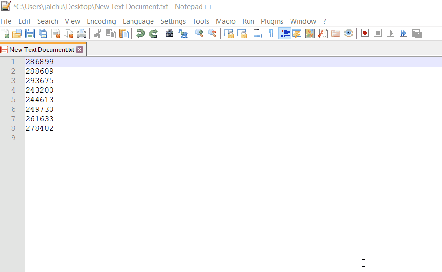Click the Print icon

coord(81,33)
